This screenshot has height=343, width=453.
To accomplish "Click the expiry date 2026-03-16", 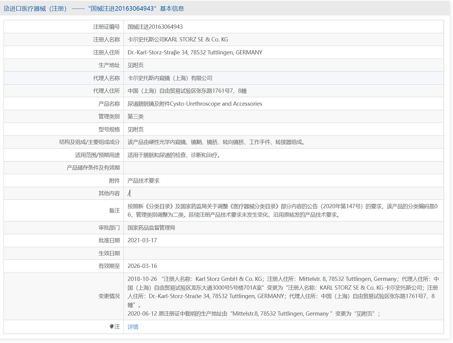I will 142,266.
